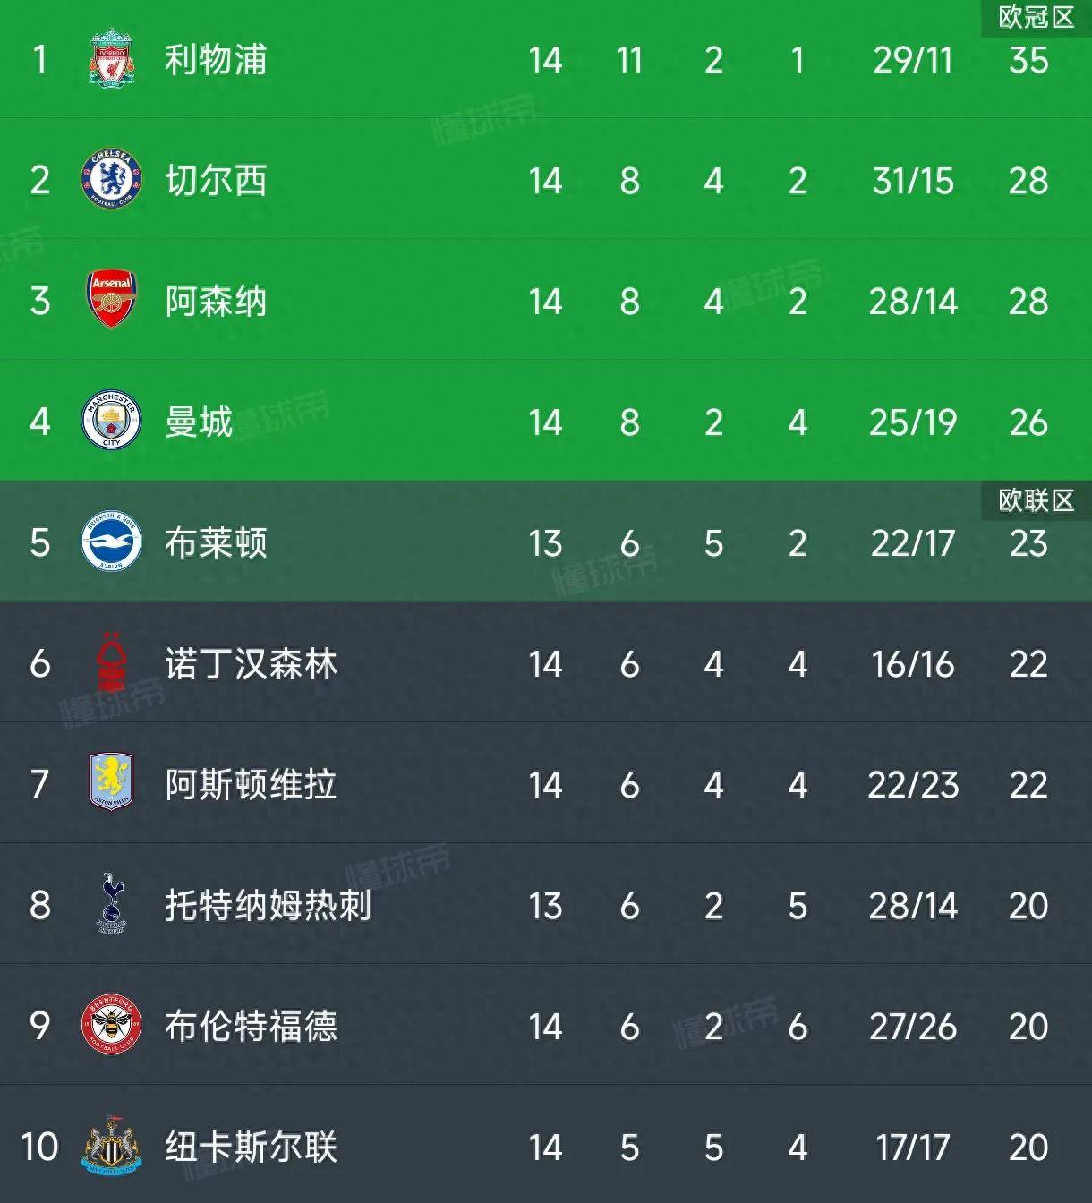The height and width of the screenshot is (1203, 1092).
Task: Select team name 诺丁汉森林
Action: (x=251, y=664)
